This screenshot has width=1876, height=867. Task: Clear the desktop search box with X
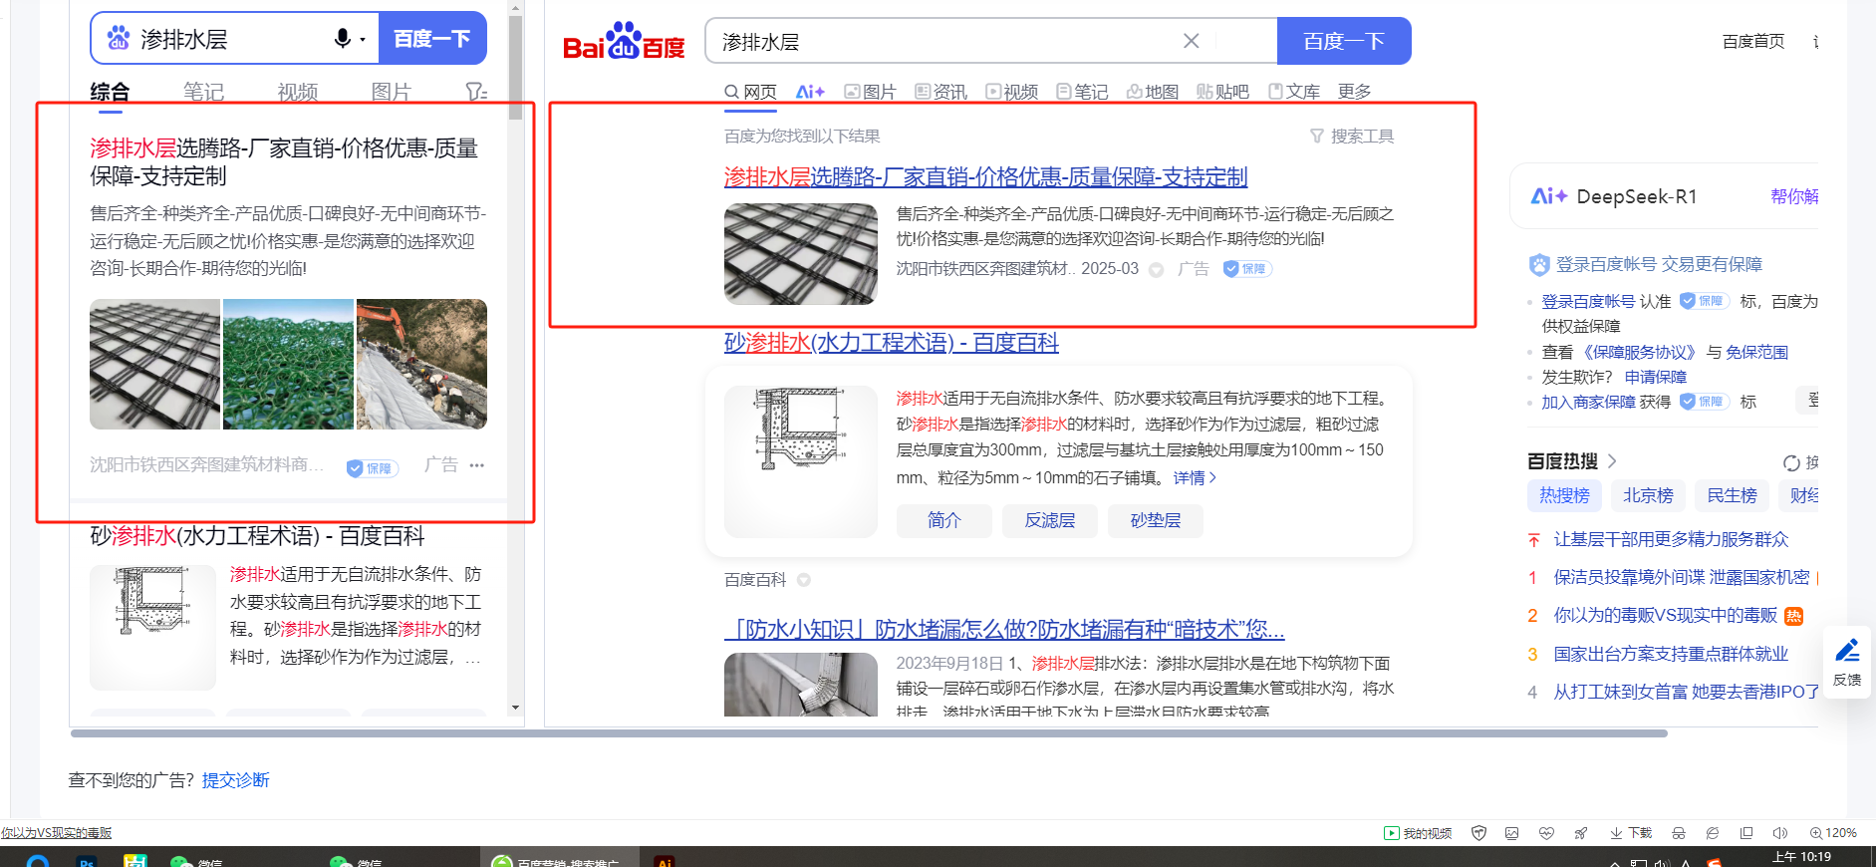[1191, 41]
